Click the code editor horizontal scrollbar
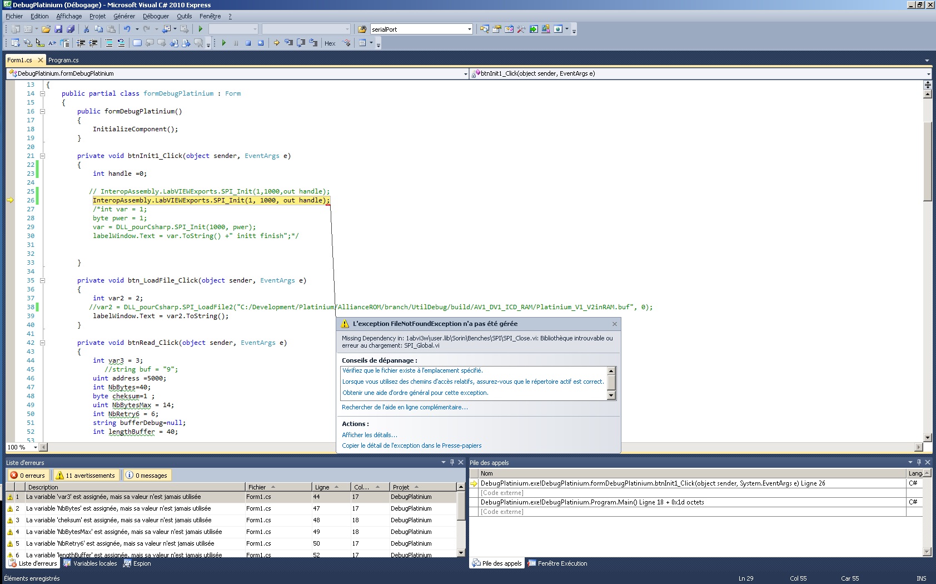 [481, 447]
